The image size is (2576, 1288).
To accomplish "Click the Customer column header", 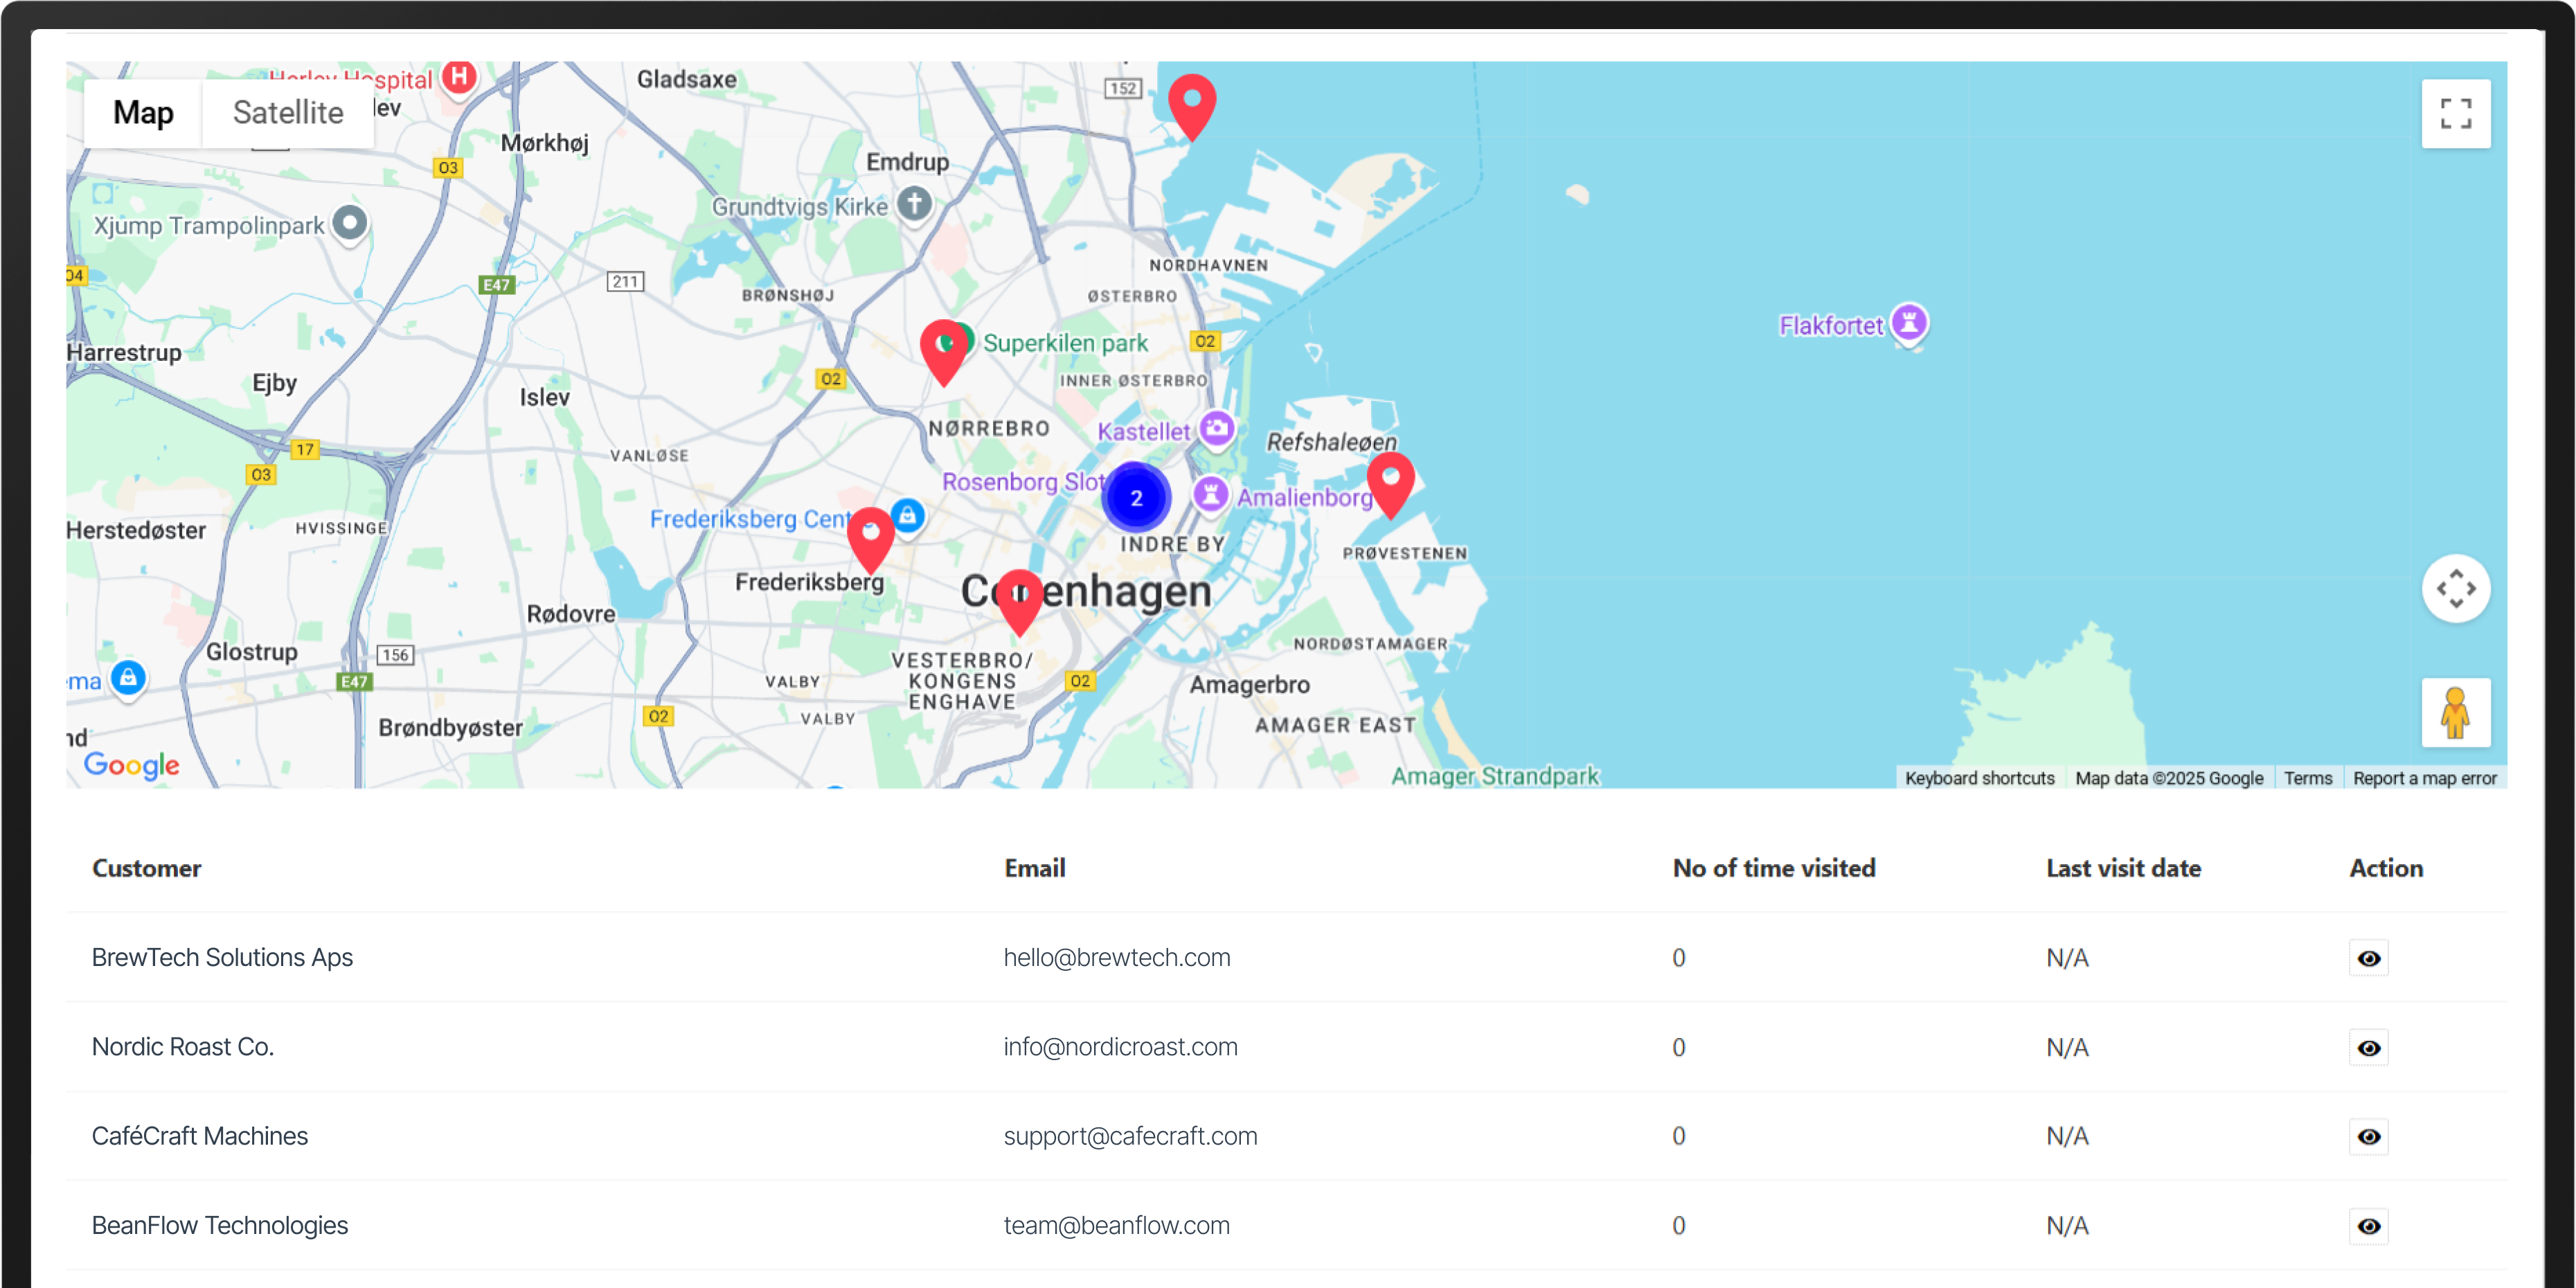I will coord(147,868).
